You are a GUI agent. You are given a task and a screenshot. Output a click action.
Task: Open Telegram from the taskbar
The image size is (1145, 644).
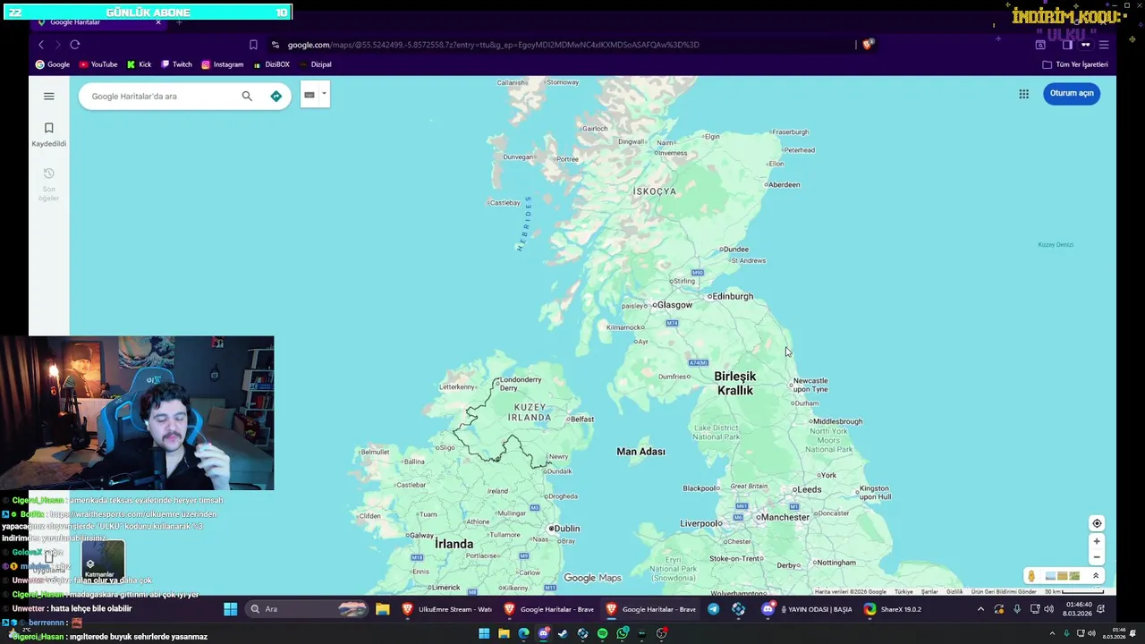point(713,609)
